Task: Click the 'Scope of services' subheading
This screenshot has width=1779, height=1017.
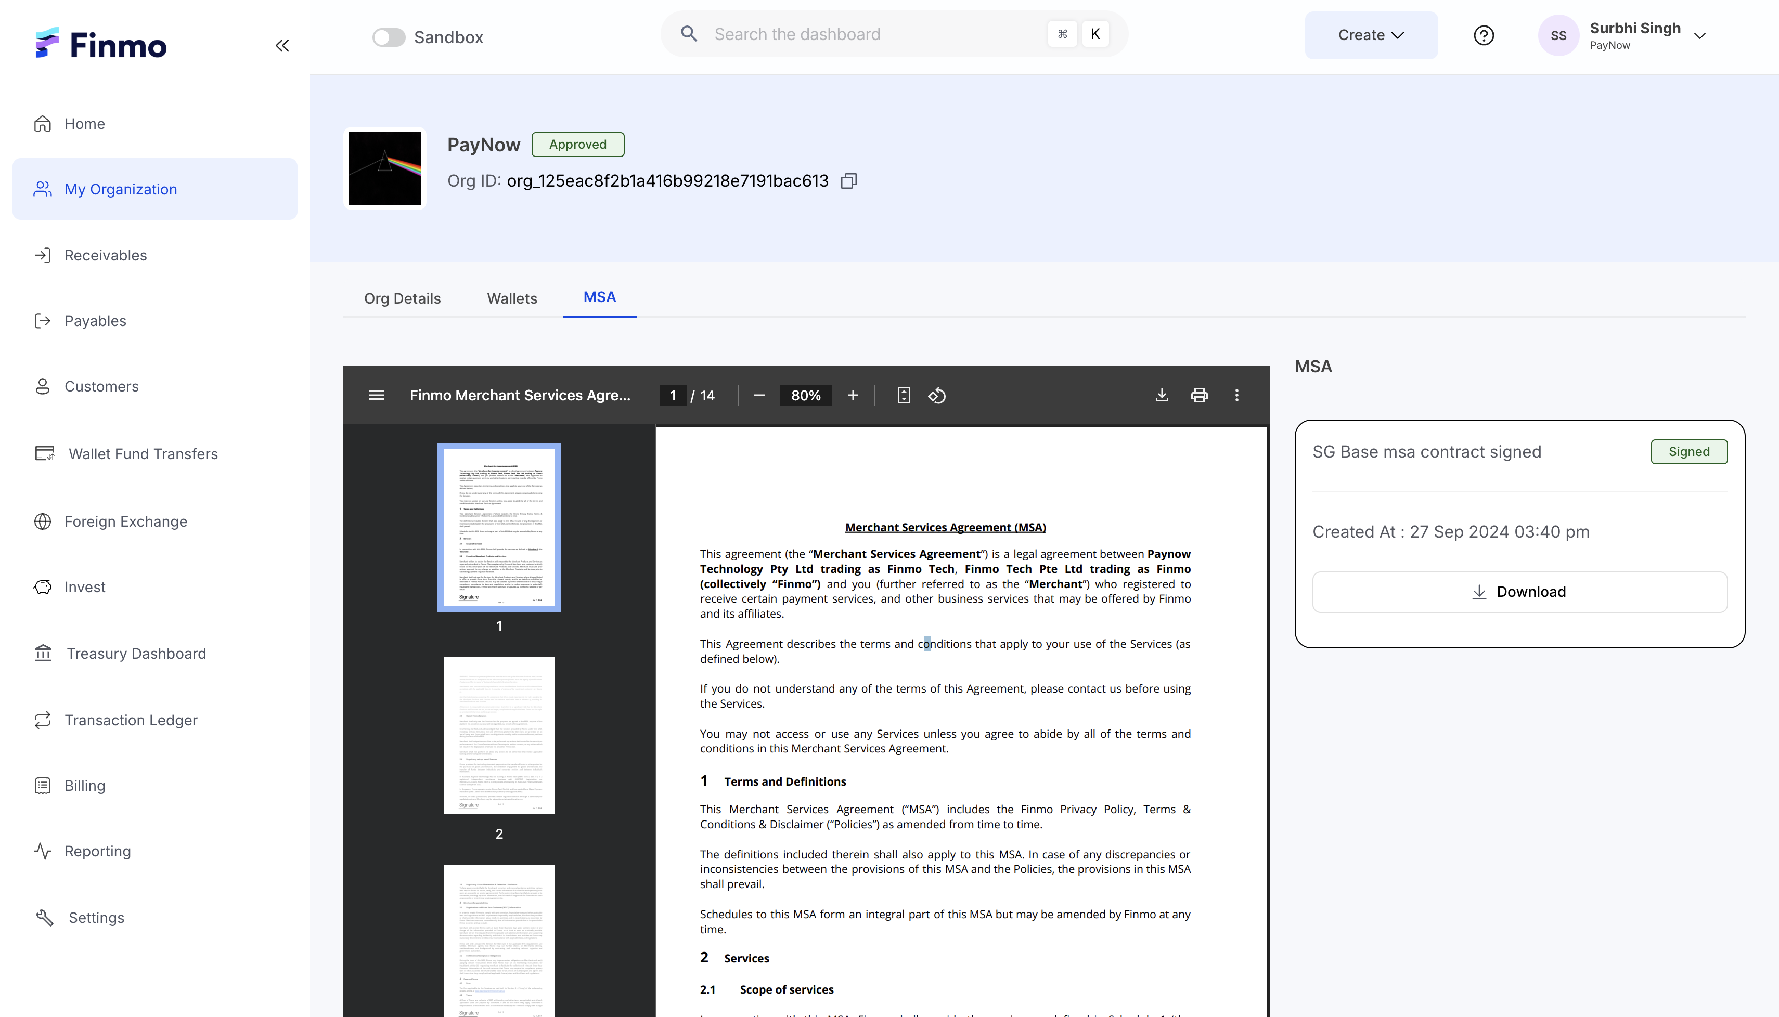Action: (x=787, y=990)
